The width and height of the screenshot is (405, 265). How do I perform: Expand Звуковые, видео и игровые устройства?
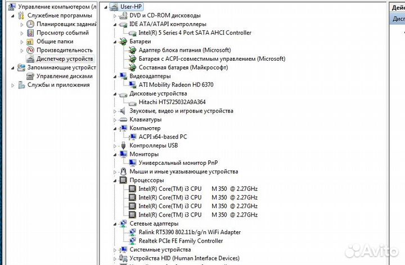(x=115, y=111)
